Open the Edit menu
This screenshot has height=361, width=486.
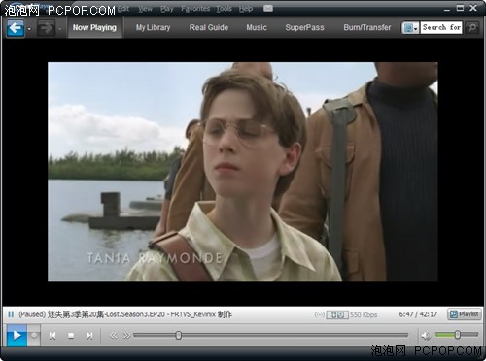coord(123,9)
